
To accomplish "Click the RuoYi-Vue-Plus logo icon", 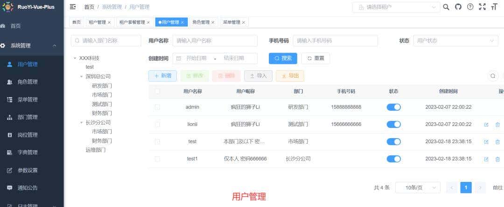I will [x=7, y=7].
